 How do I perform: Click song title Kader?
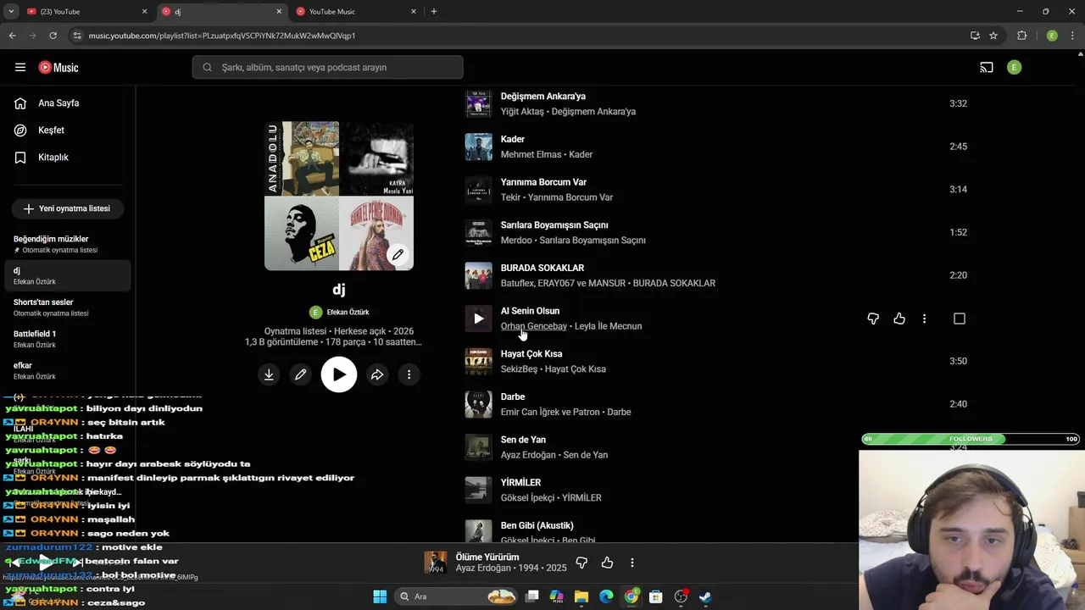(x=513, y=139)
